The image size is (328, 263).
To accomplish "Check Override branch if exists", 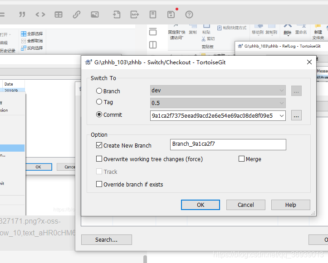I will coord(99,184).
